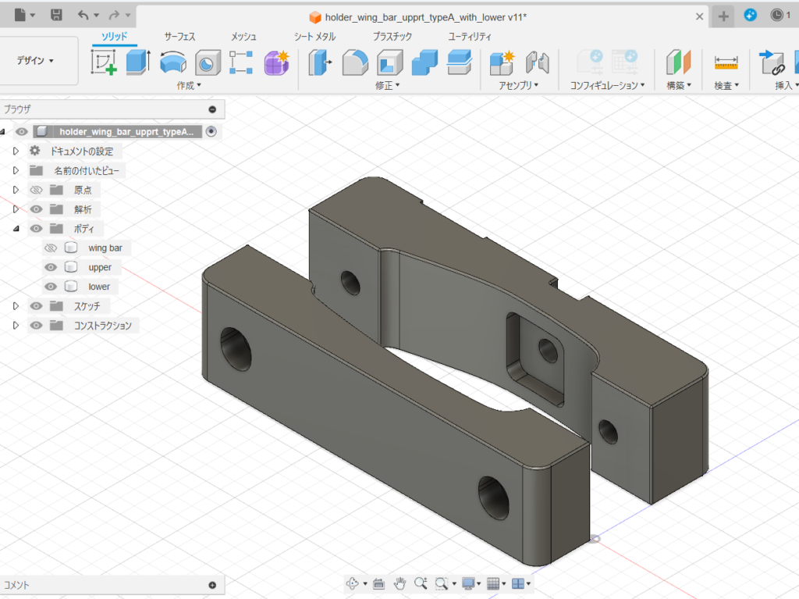Viewport: 799px width, 599px height.
Task: Toggle visibility of the lower body
Action: 51,287
